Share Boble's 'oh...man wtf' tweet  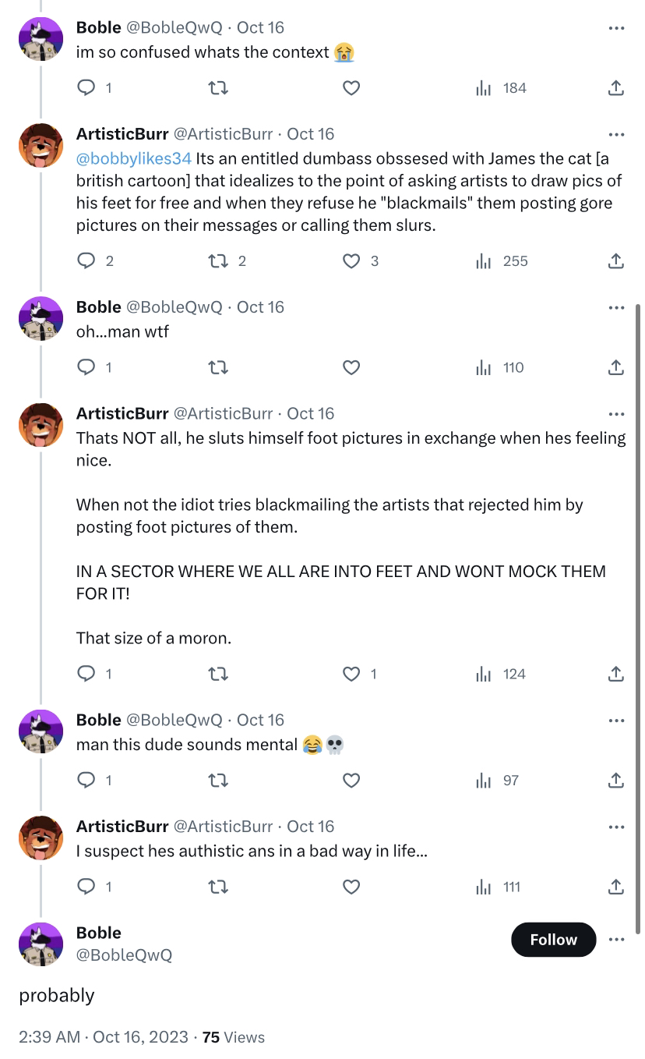point(615,367)
